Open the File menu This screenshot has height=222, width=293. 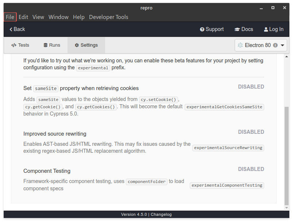coord(10,17)
